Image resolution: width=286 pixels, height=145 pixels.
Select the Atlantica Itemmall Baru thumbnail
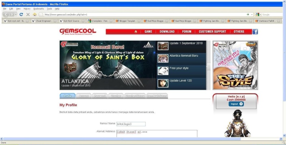point(163,58)
